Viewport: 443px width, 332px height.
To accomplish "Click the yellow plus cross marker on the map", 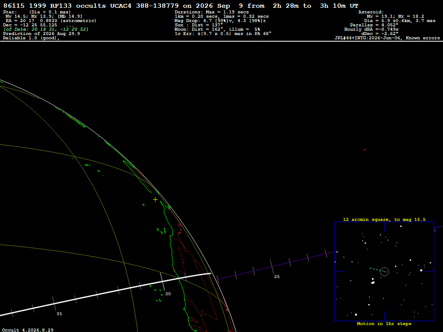I will pos(155,200).
